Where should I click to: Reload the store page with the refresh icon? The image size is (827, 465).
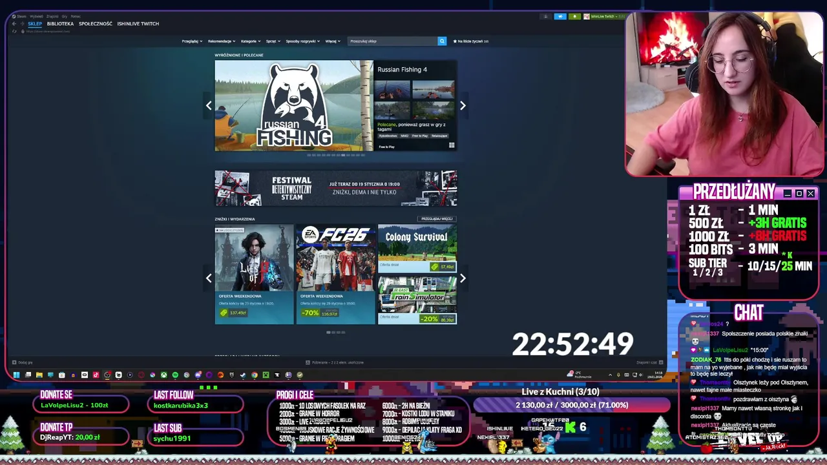(14, 31)
